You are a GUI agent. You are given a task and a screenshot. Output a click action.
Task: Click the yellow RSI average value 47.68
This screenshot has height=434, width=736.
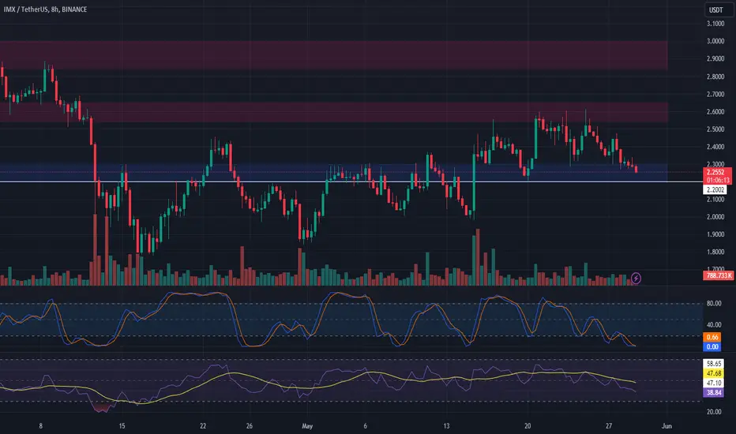[x=713, y=373]
